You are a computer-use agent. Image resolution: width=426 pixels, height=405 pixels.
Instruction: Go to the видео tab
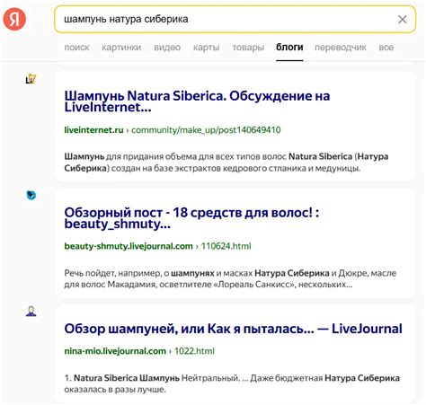[167, 48]
